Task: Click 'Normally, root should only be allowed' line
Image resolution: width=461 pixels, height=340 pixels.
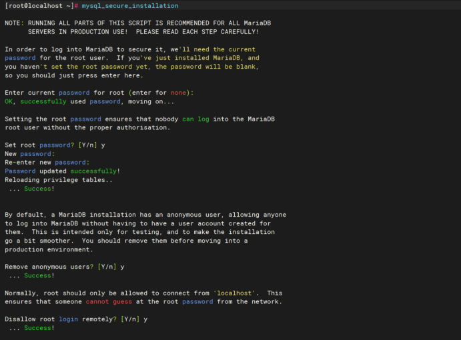Action: tap(143, 293)
